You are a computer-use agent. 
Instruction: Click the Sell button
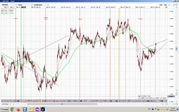tap(161, 5)
